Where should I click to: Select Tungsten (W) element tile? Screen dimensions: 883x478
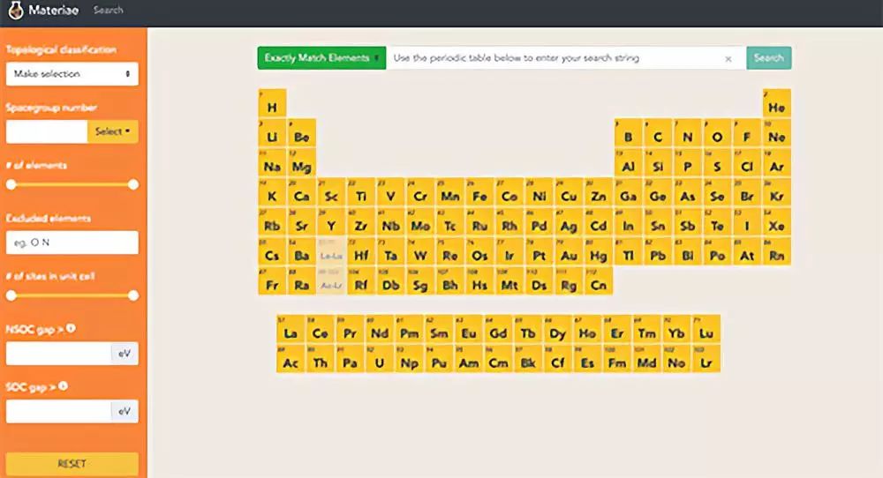coord(420,251)
